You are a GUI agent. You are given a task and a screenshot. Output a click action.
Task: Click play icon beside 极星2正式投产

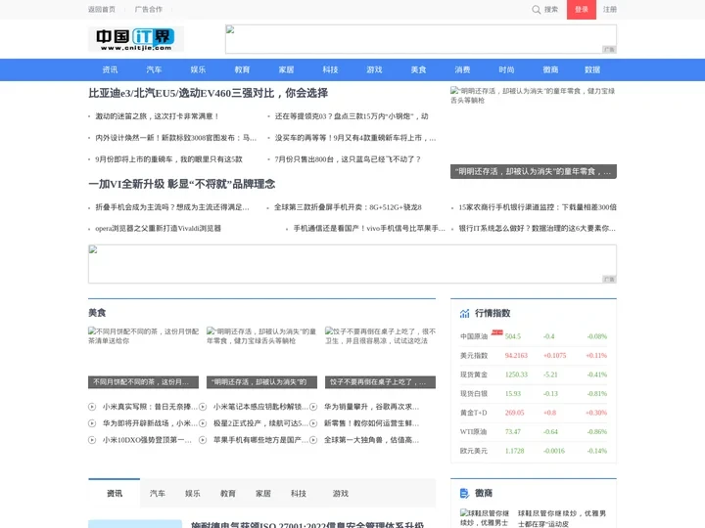[203, 423]
